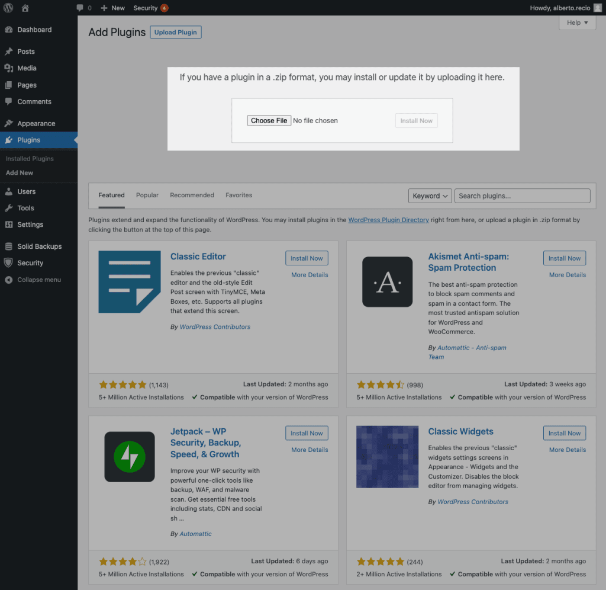Switch to the Favorites tab

[239, 195]
